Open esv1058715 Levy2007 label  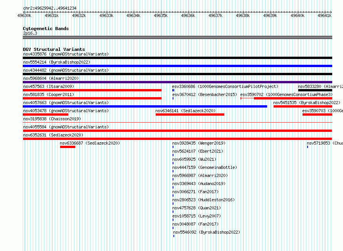pyautogui.click(x=197, y=216)
